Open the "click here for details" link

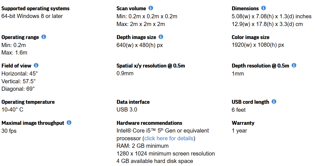tap(169, 138)
